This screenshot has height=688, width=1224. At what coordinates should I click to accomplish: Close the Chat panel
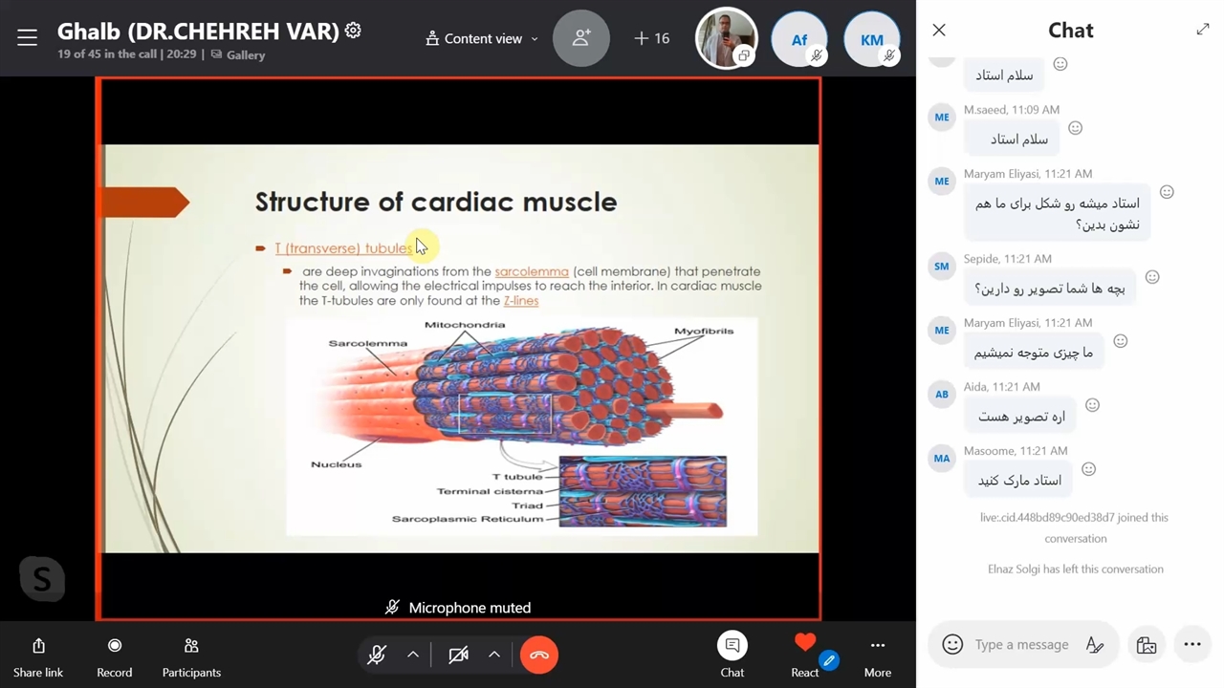tap(939, 31)
